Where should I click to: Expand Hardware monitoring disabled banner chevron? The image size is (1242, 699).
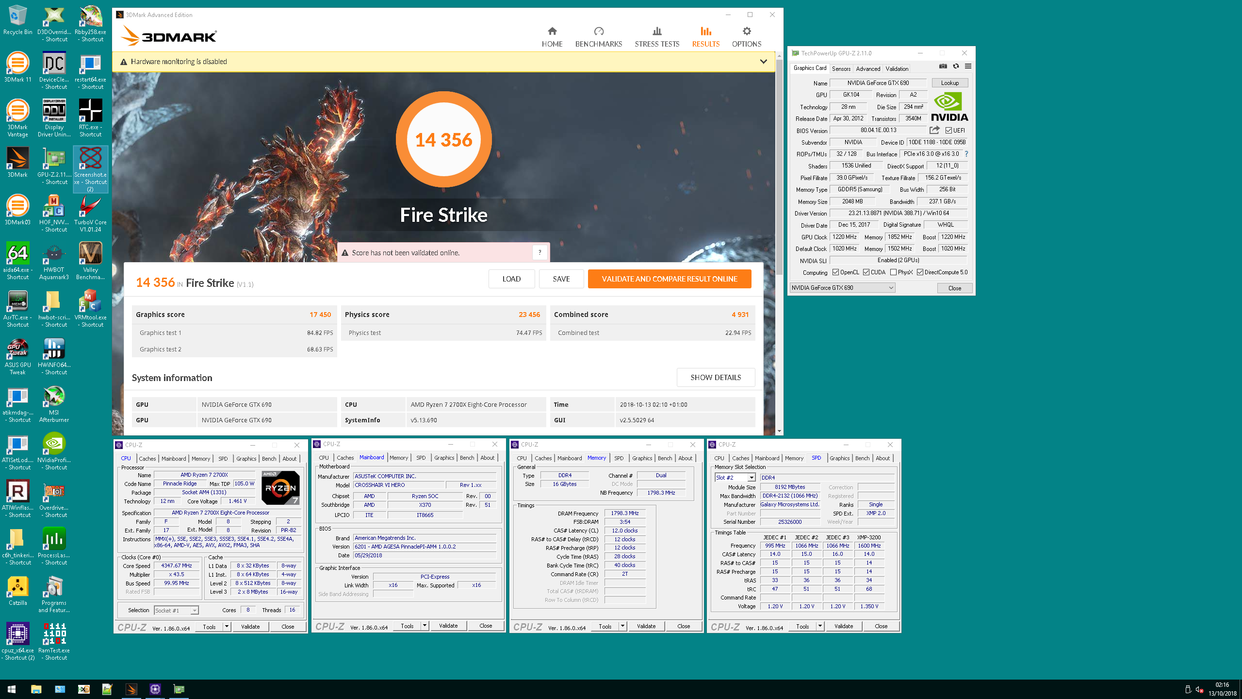(x=763, y=62)
